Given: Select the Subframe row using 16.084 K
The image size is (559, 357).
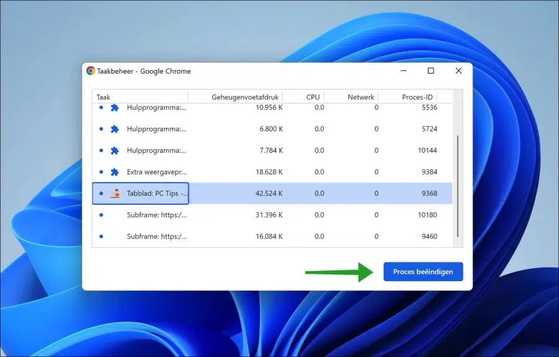Looking at the screenshot, I should click(x=273, y=236).
